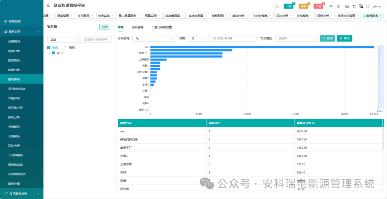Open the grid apps icon in header

(339, 6)
